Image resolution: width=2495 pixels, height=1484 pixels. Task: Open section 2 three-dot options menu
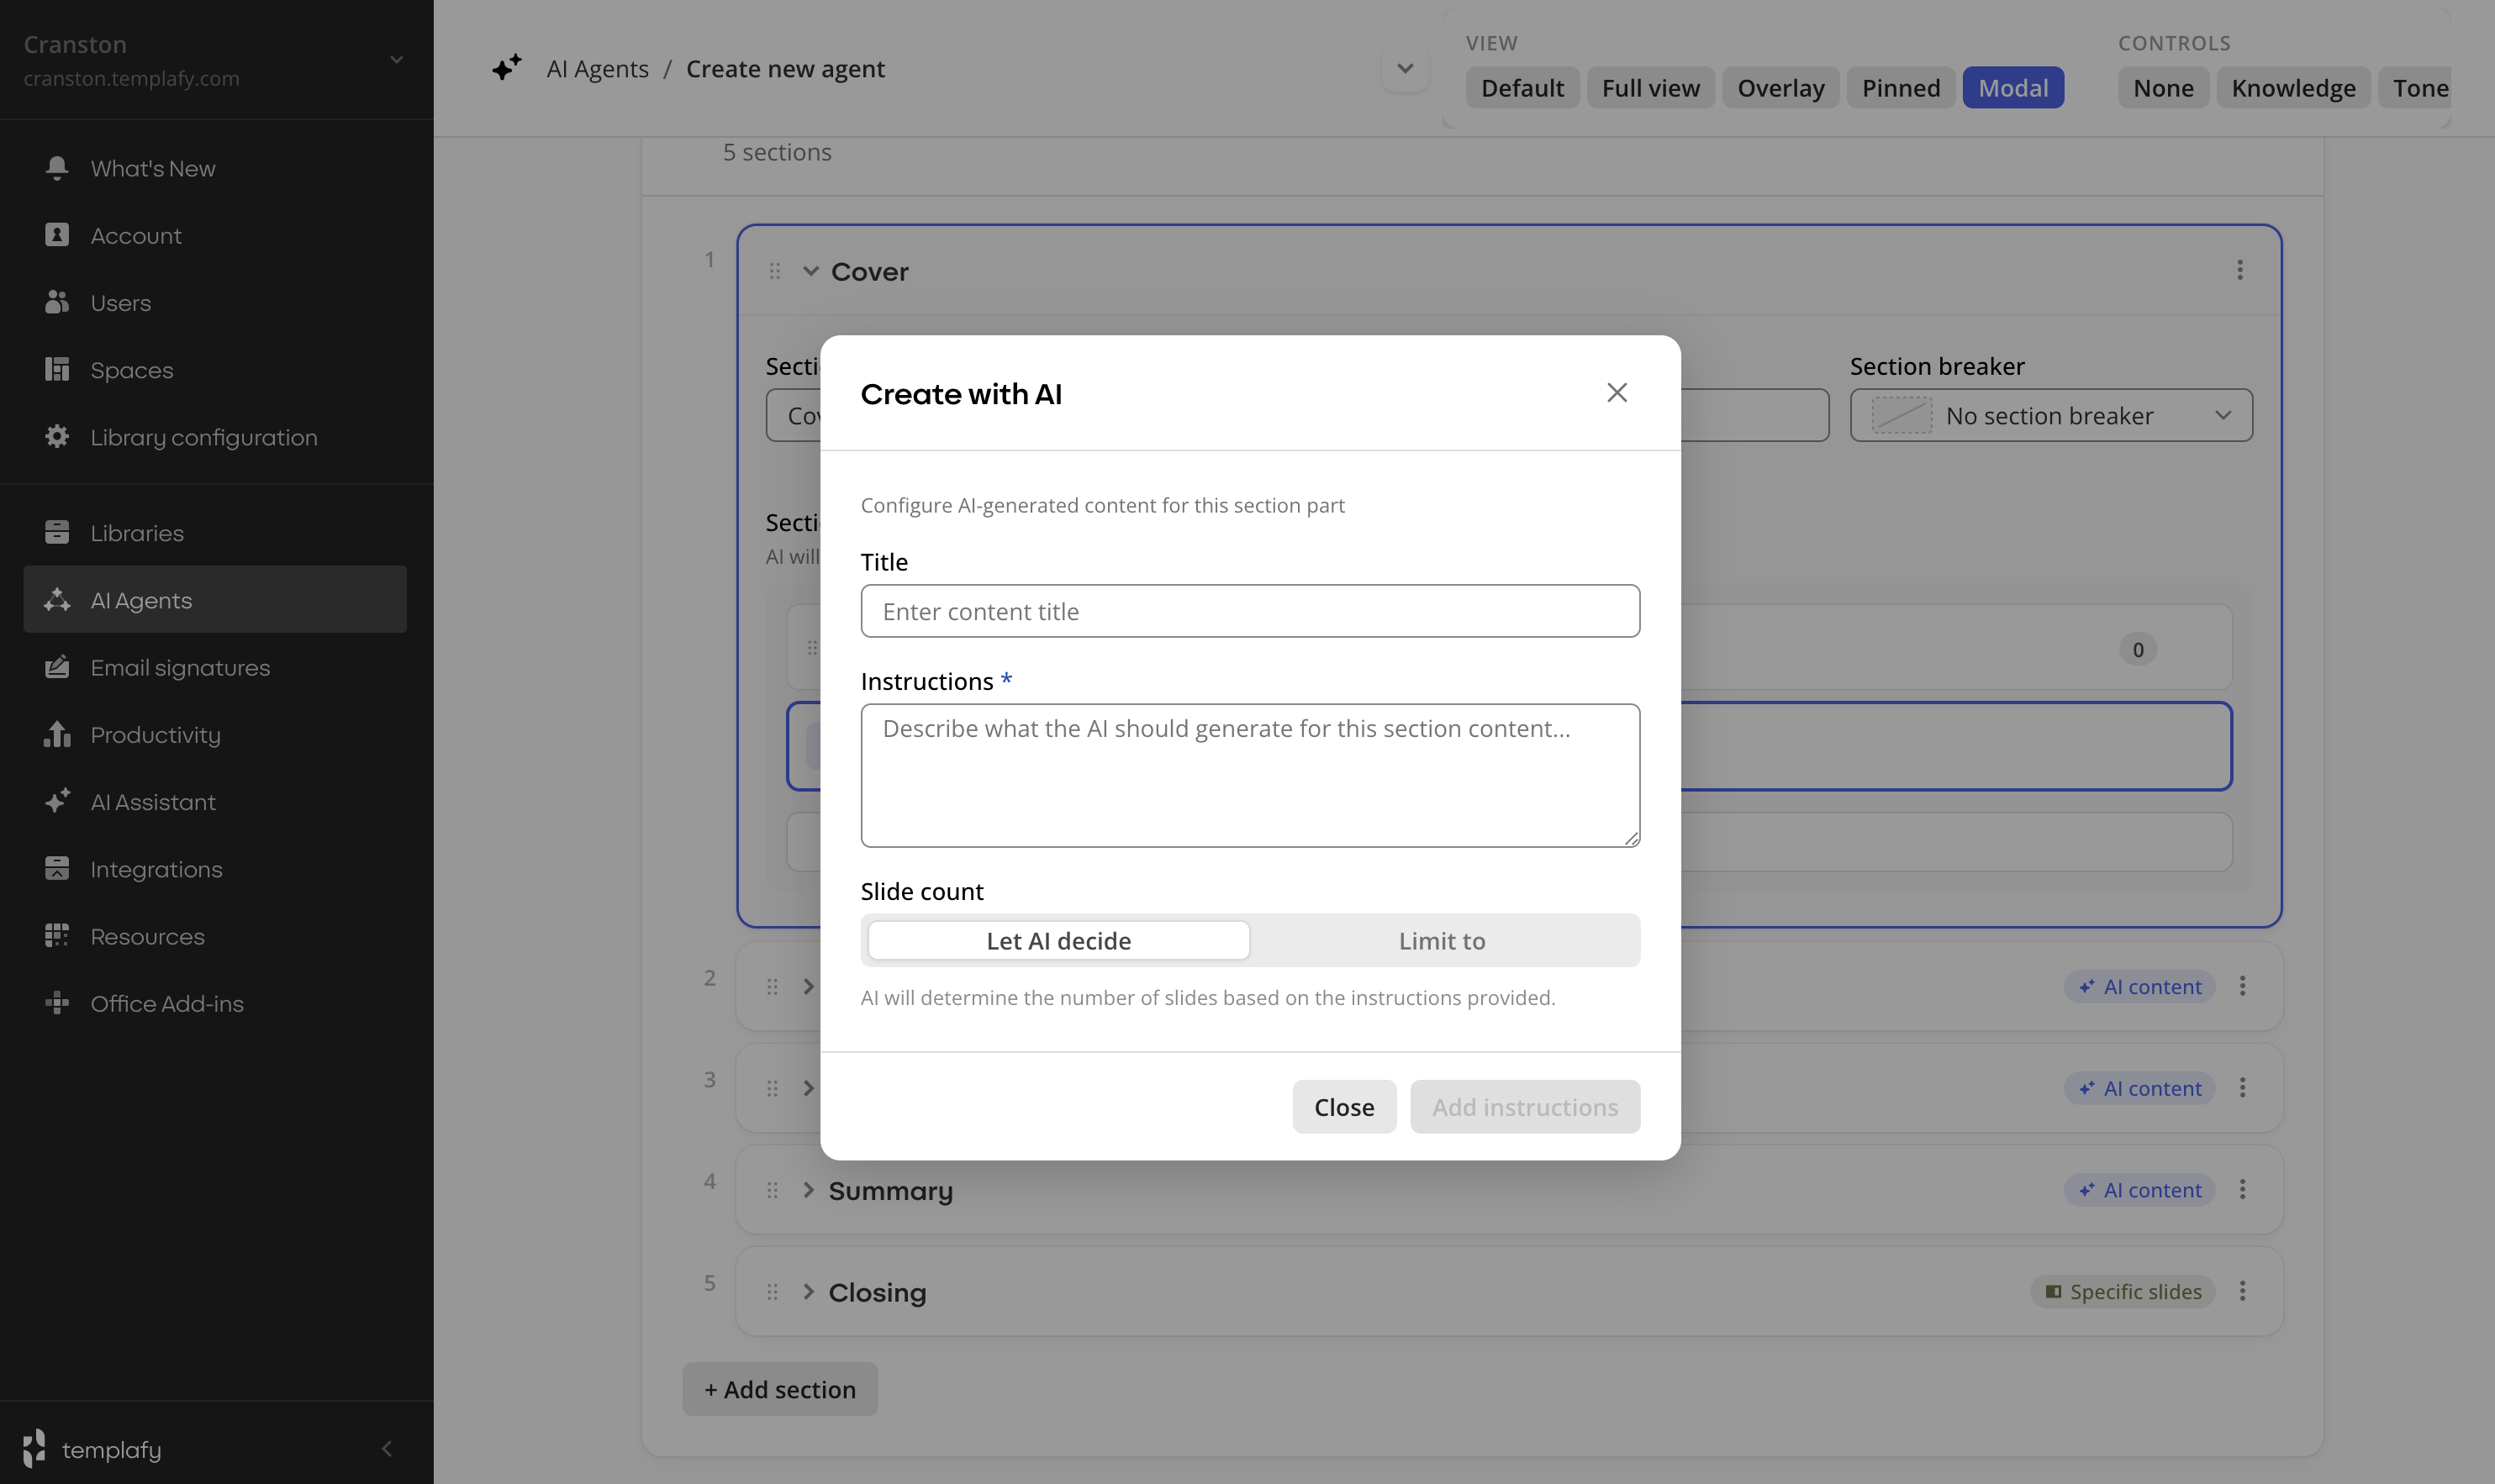click(2243, 986)
